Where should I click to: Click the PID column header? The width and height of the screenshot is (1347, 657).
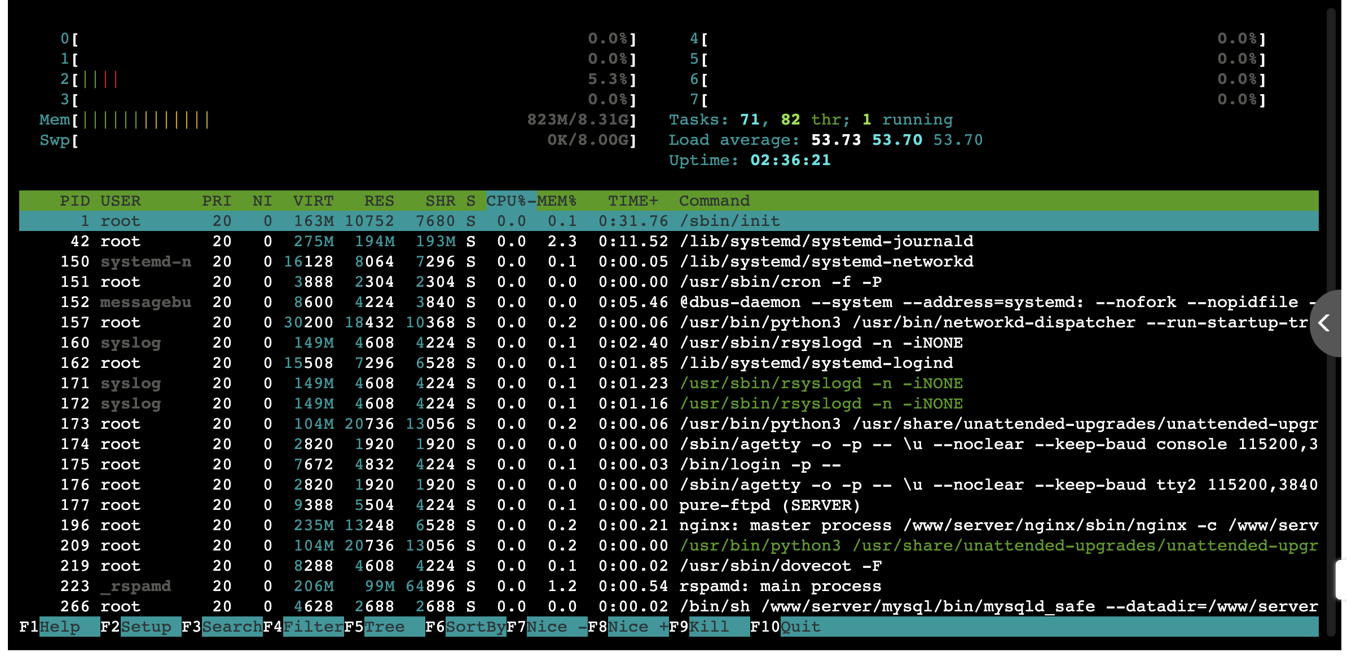click(74, 201)
